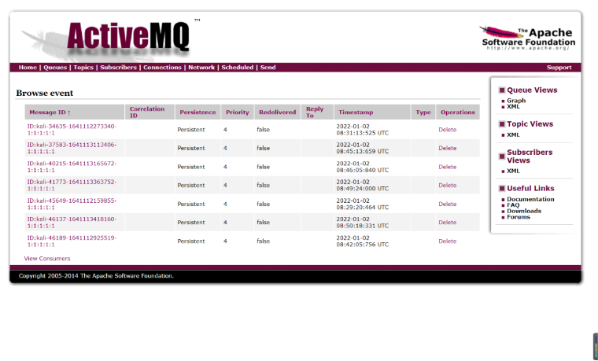The height and width of the screenshot is (361, 598).
Task: Click the Support link
Action: click(x=559, y=68)
